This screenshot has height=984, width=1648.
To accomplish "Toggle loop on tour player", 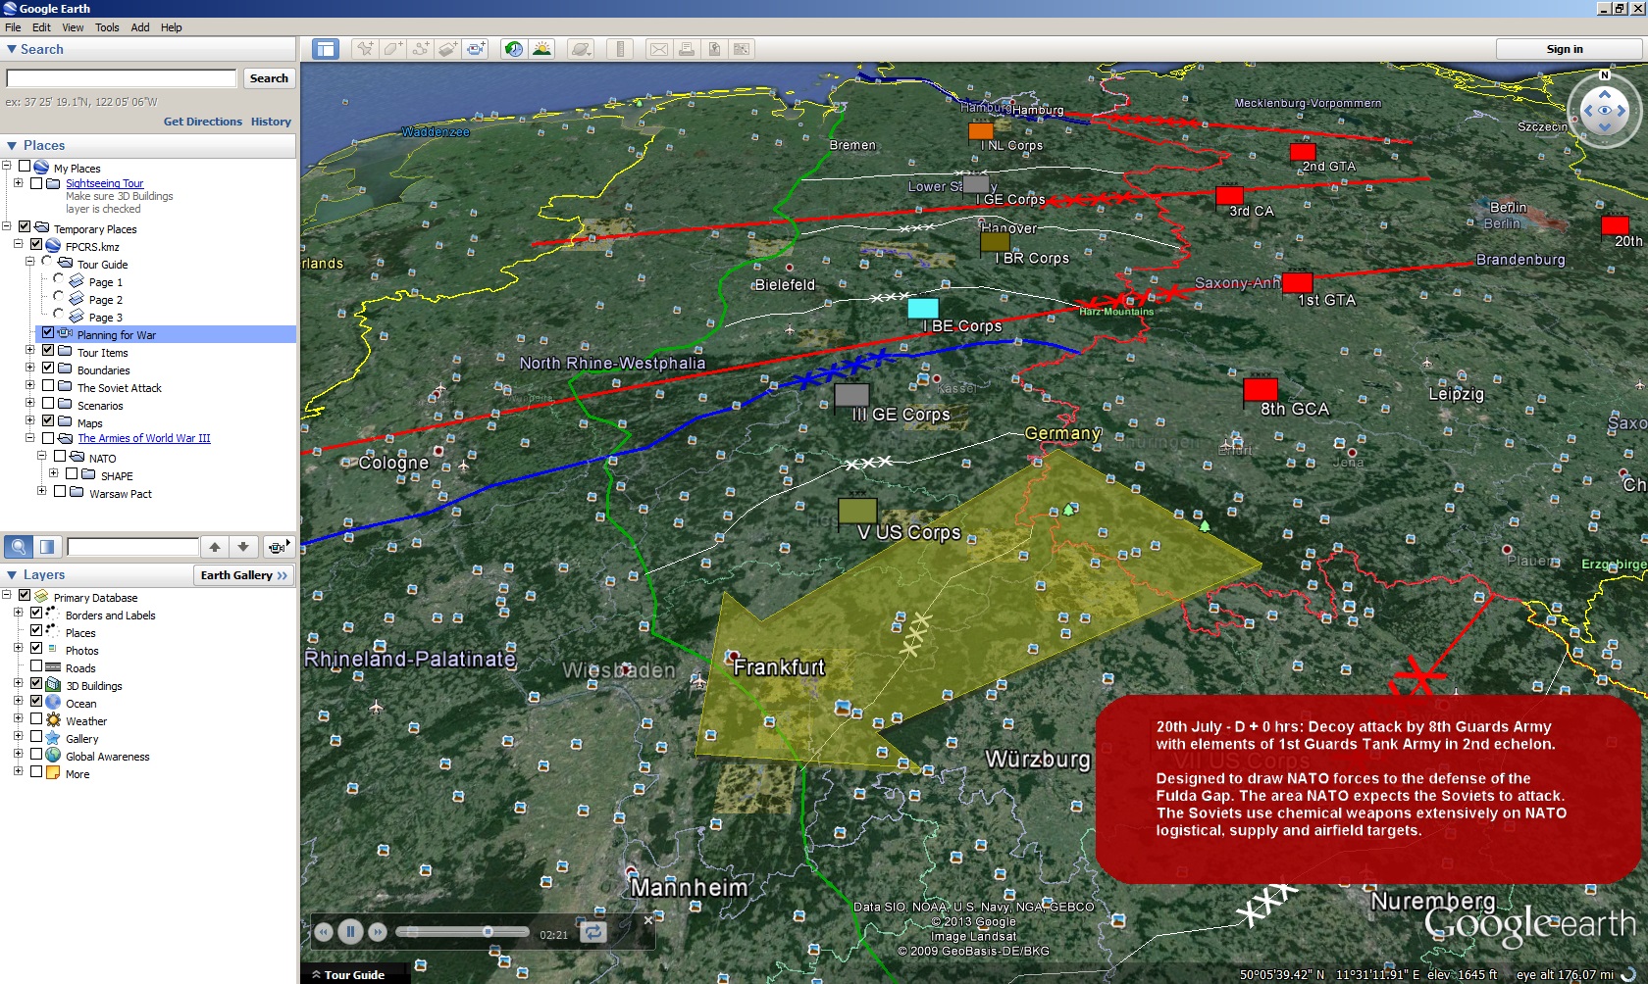I will point(592,932).
